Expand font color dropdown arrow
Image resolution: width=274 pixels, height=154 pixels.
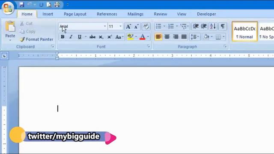148,37
